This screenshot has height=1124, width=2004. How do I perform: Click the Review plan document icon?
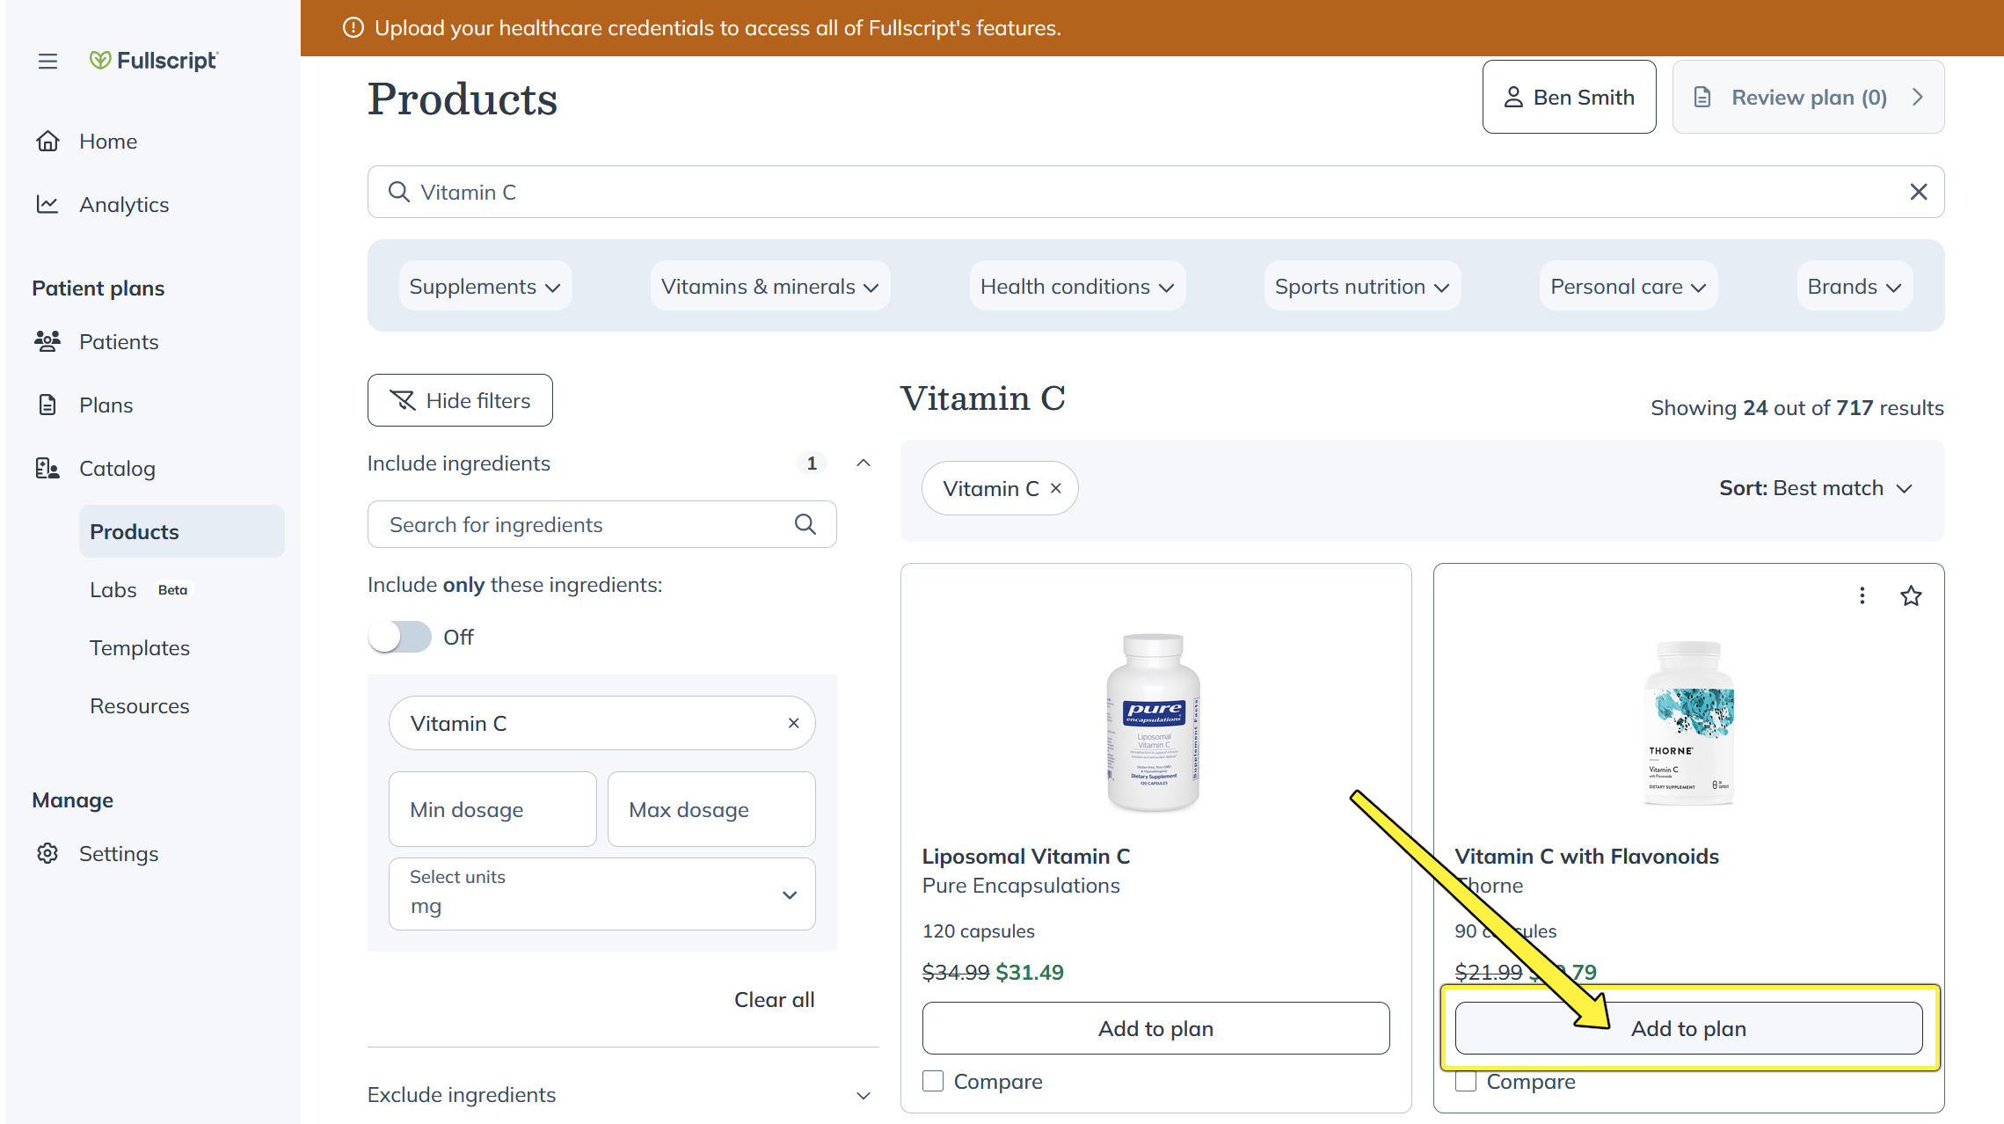tap(1702, 97)
